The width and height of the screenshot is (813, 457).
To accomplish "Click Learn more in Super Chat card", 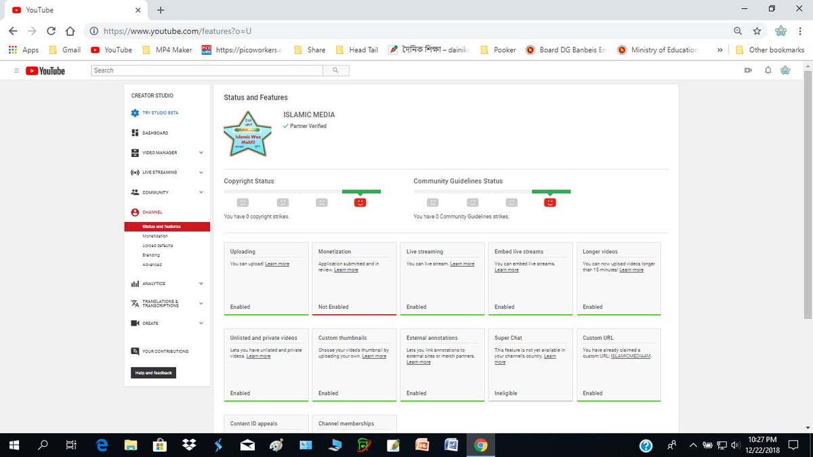I will (525, 359).
